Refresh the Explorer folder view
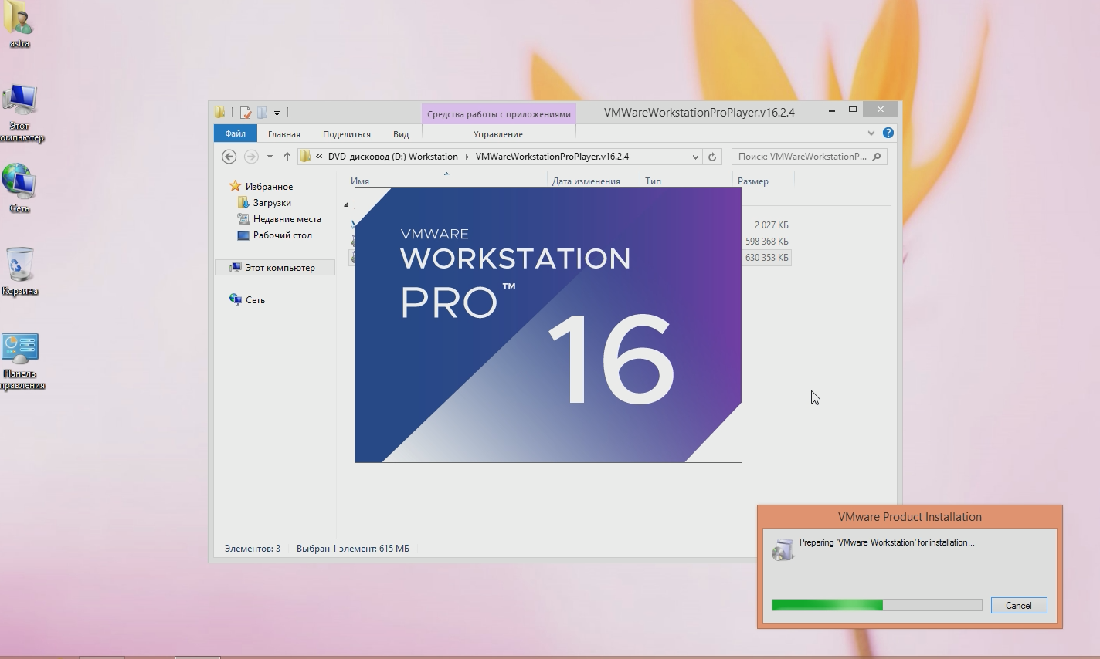This screenshot has height=659, width=1100. coord(712,157)
